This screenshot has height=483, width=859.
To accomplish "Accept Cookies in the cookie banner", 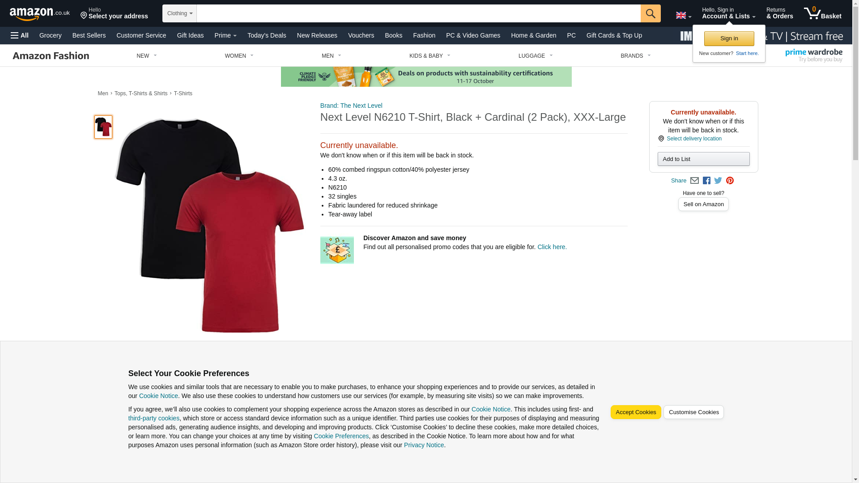I will pyautogui.click(x=636, y=412).
